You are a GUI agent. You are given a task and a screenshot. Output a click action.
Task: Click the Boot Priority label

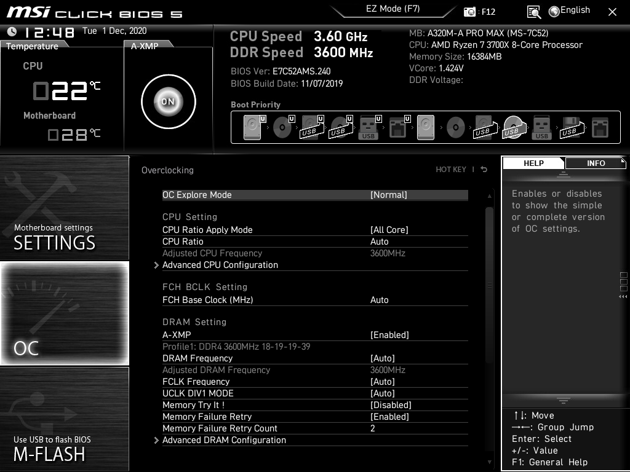pyautogui.click(x=255, y=104)
